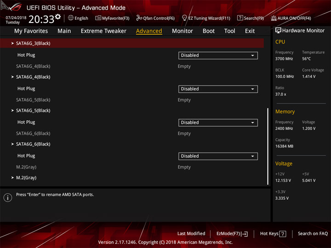Open the Tool tab
The width and height of the screenshot is (331, 248).
[x=230, y=31]
